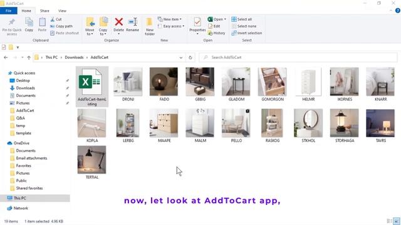Click Open with Excel button
The image size is (401, 225).
coord(217,19)
